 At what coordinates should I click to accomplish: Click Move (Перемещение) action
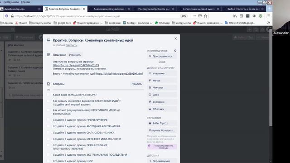pyautogui.click(x=162, y=161)
